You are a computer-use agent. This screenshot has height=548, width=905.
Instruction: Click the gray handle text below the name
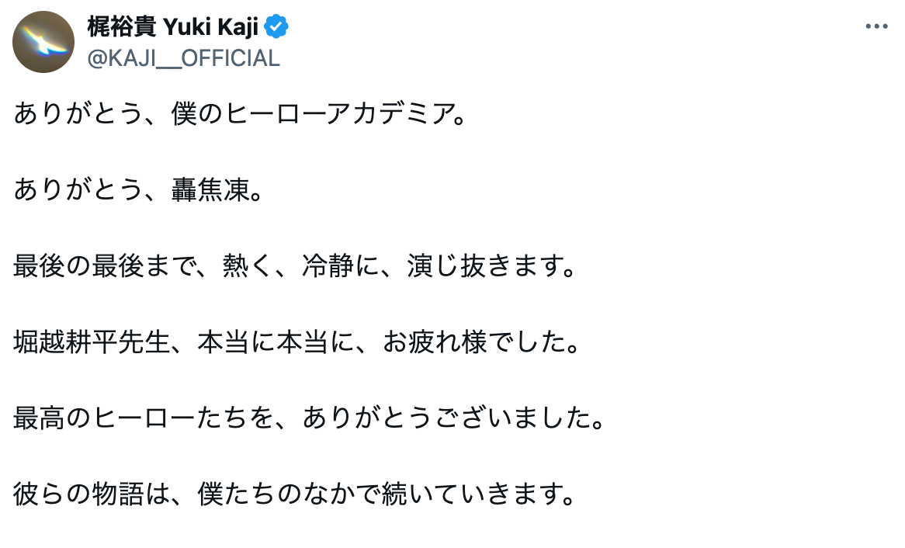(x=183, y=56)
